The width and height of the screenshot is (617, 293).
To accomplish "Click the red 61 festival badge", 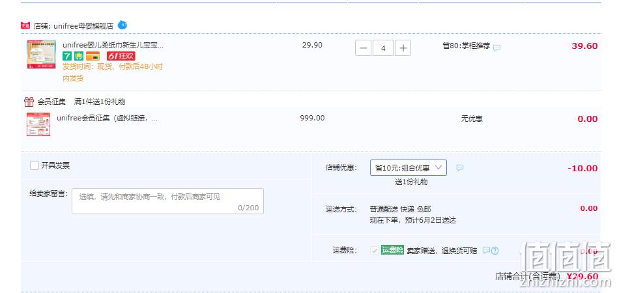I will point(121,56).
